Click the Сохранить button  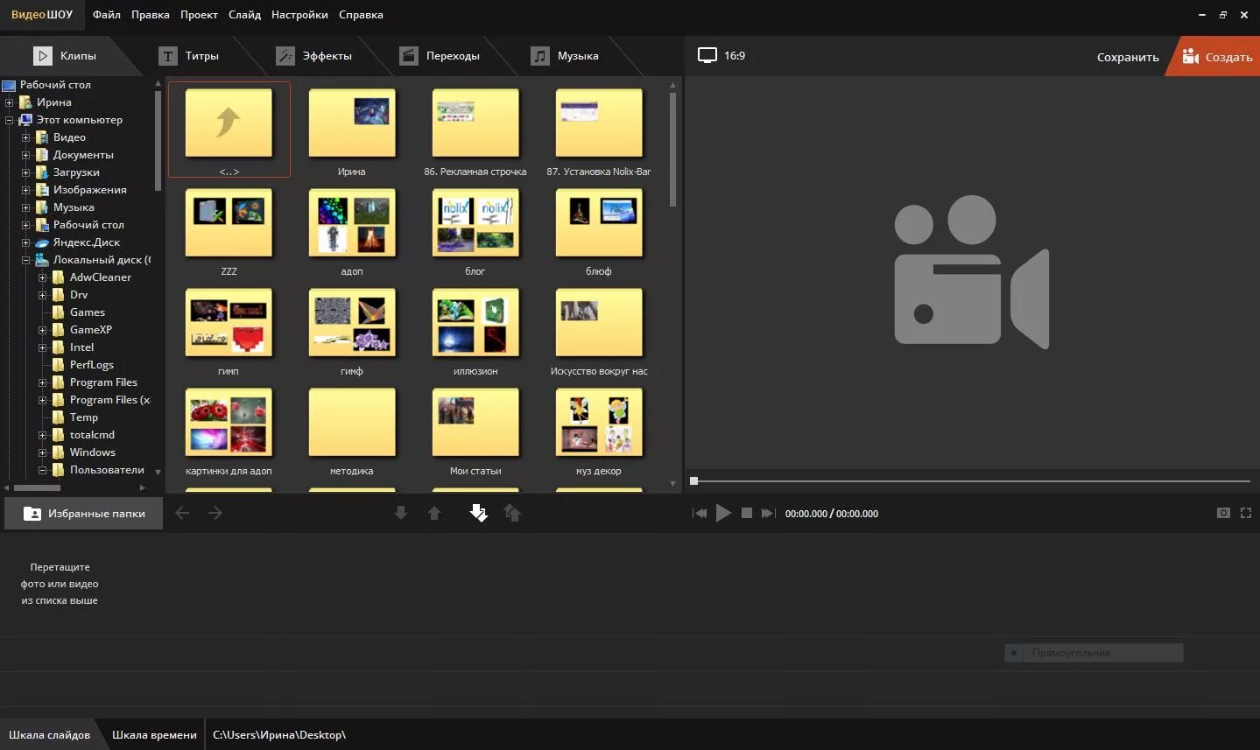coord(1128,57)
